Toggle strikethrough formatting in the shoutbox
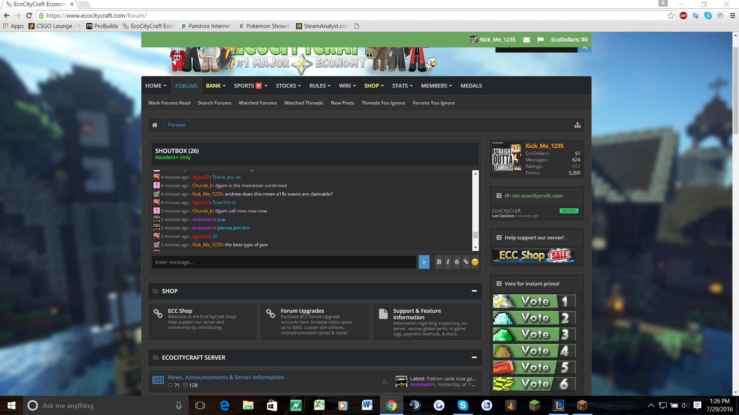The height and width of the screenshot is (415, 739). tap(457, 262)
